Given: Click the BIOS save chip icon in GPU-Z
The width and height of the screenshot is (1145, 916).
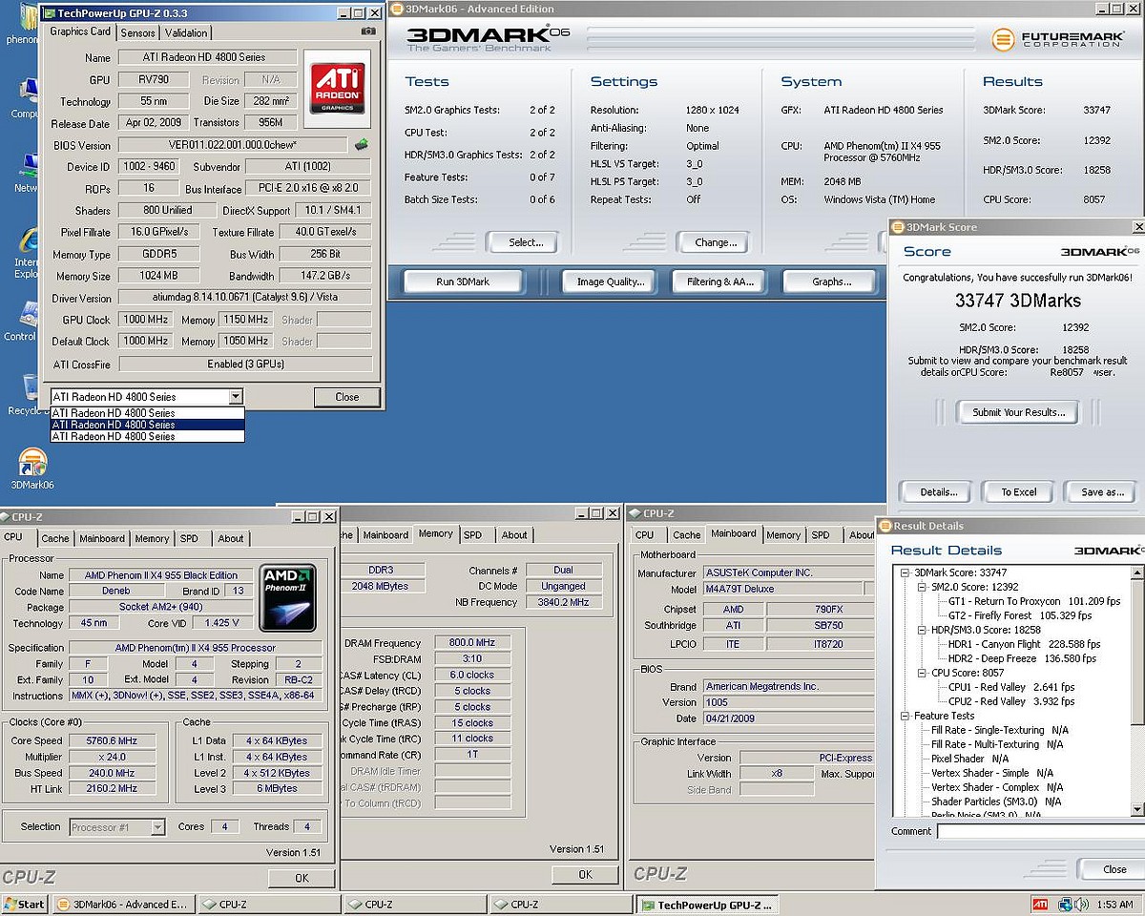Looking at the screenshot, I should (x=361, y=145).
